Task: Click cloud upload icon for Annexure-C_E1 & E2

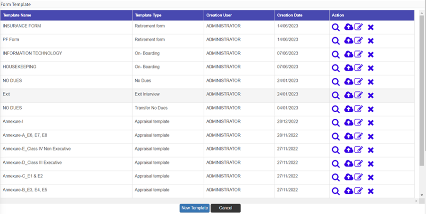Action: click(349, 178)
